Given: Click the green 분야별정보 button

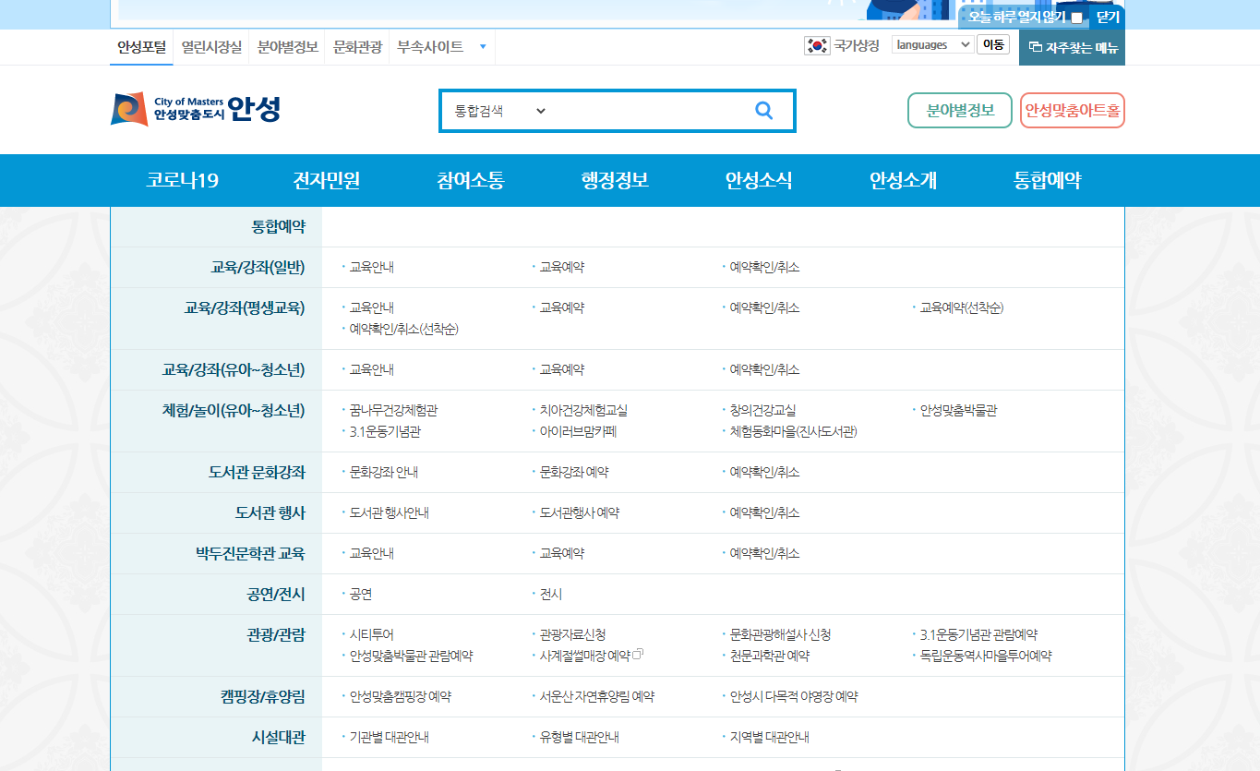Looking at the screenshot, I should (960, 110).
